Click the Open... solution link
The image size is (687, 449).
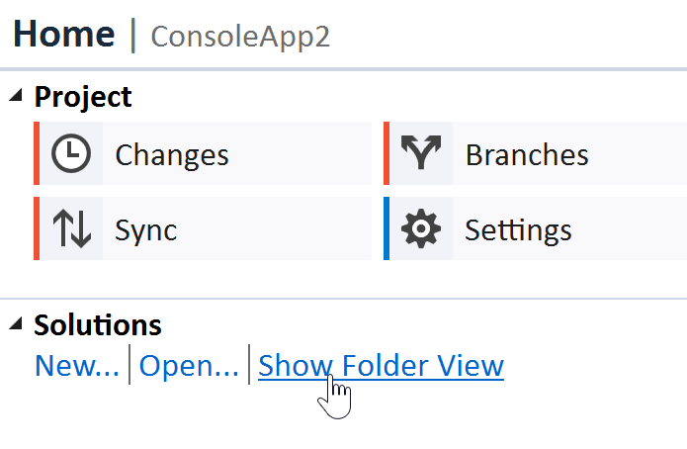189,366
